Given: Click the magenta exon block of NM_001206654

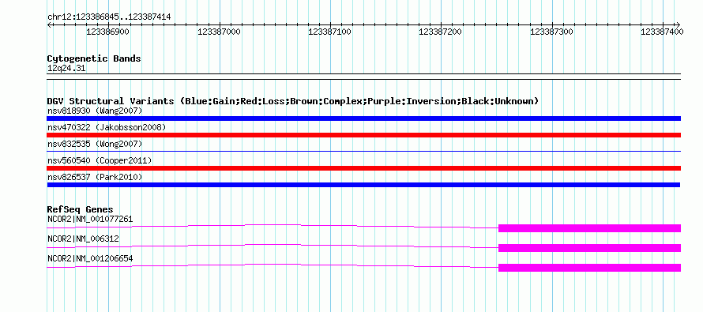Looking at the screenshot, I should tap(589, 268).
